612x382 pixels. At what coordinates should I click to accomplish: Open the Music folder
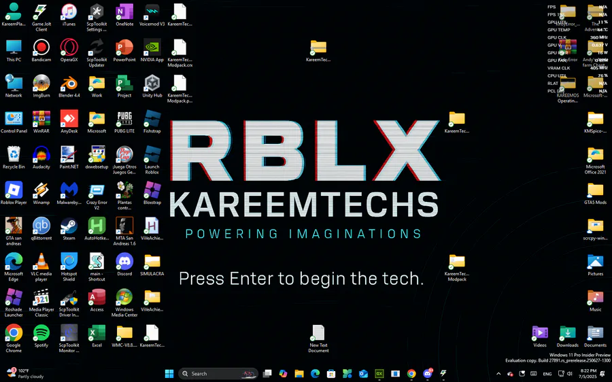[595, 300]
